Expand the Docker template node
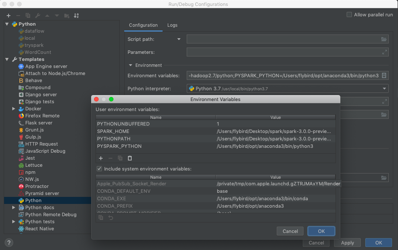The image size is (398, 250). pos(14,109)
